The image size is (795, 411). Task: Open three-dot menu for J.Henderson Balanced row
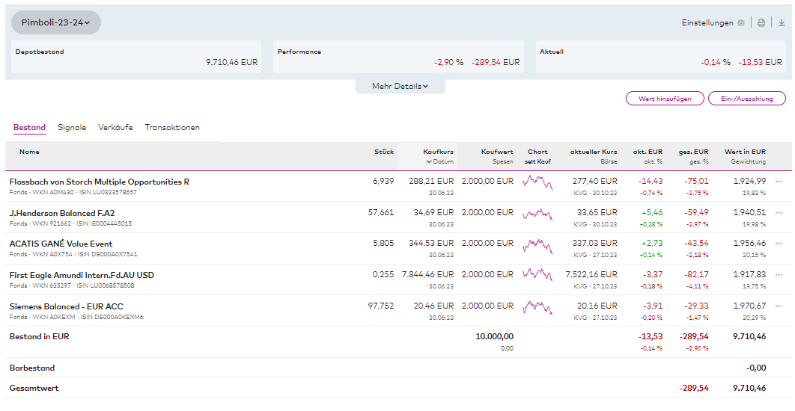tap(779, 213)
